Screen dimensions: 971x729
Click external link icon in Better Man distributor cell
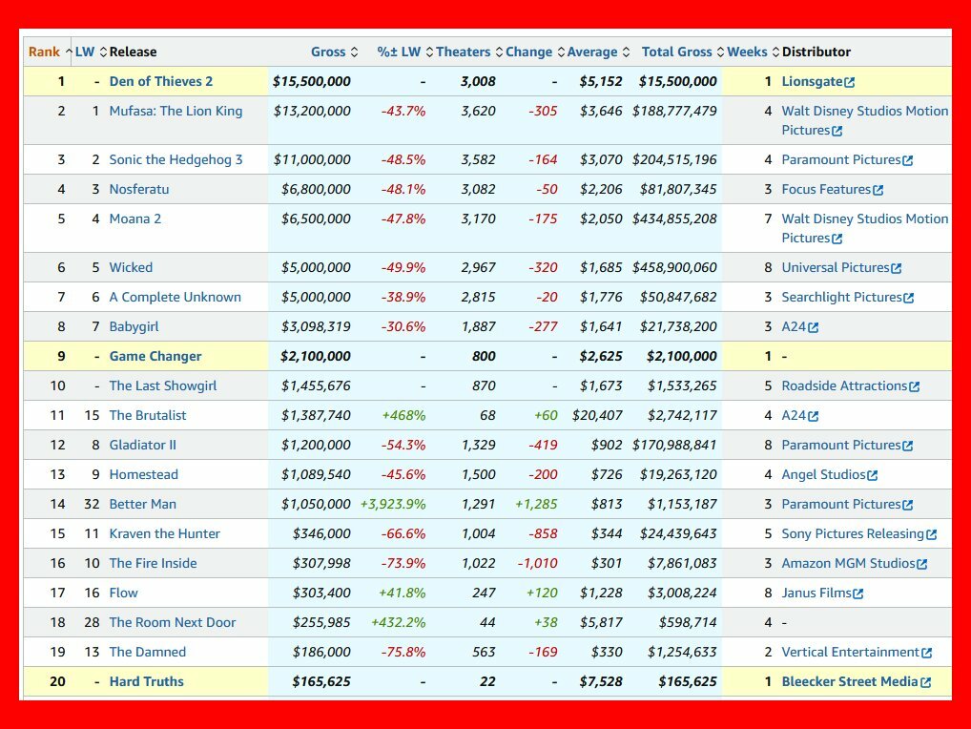[908, 506]
